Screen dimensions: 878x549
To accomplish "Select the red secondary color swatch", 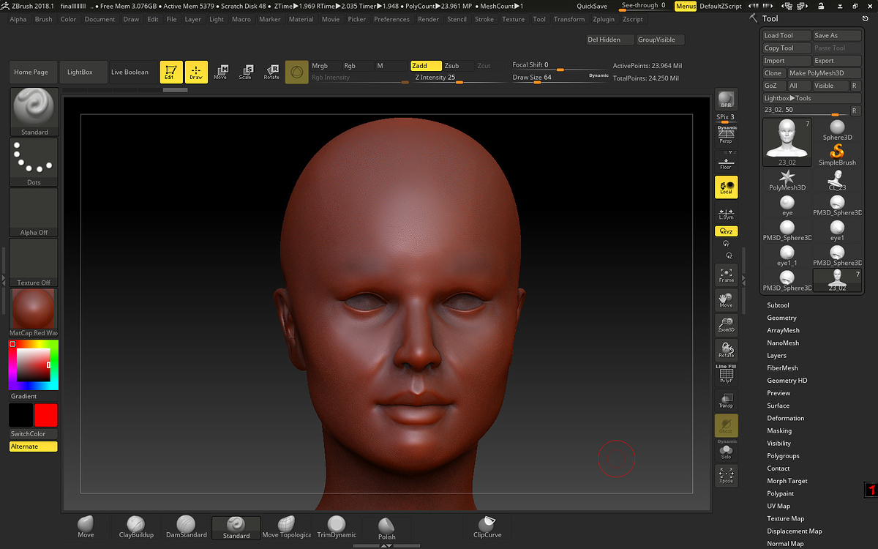I will 46,415.
